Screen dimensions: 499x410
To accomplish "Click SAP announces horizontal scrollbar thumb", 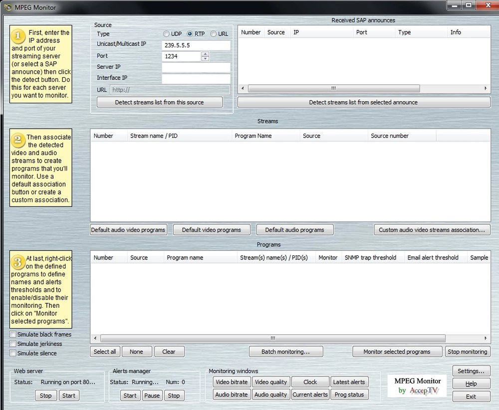I will click(333, 88).
